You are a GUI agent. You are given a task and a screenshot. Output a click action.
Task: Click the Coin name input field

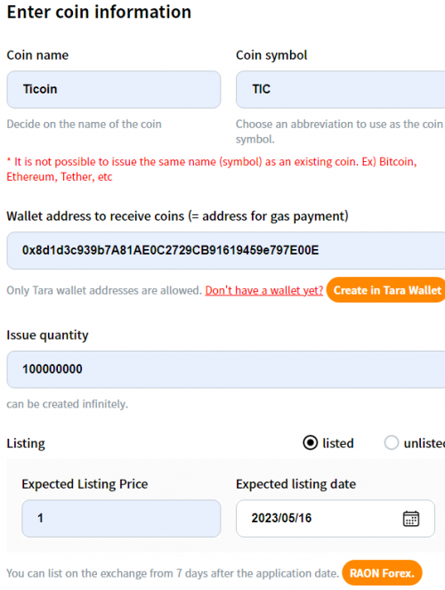(114, 90)
